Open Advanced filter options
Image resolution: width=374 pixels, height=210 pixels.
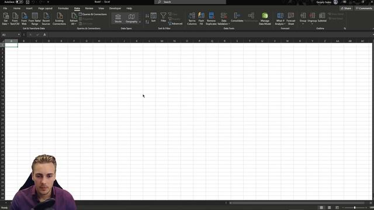[x=175, y=23]
